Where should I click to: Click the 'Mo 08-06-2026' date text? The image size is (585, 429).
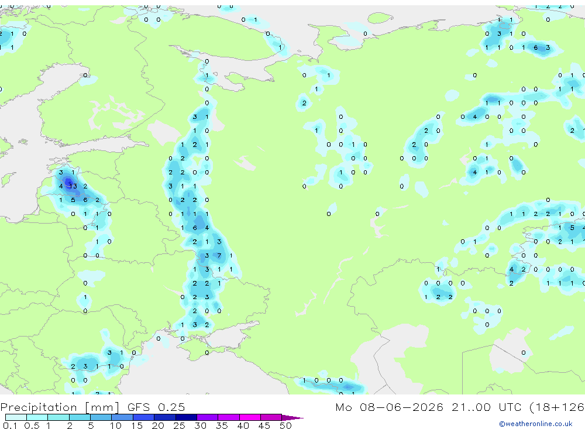coord(389,407)
